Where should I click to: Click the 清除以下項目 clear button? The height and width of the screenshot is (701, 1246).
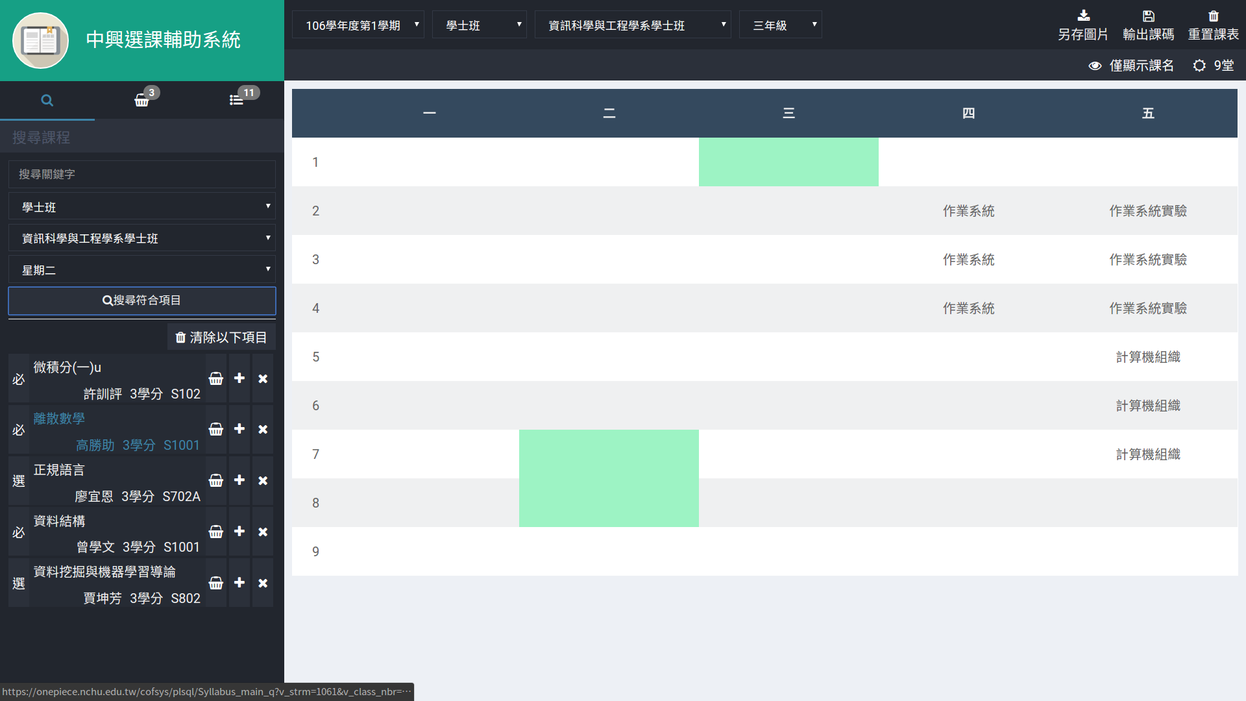pos(221,338)
